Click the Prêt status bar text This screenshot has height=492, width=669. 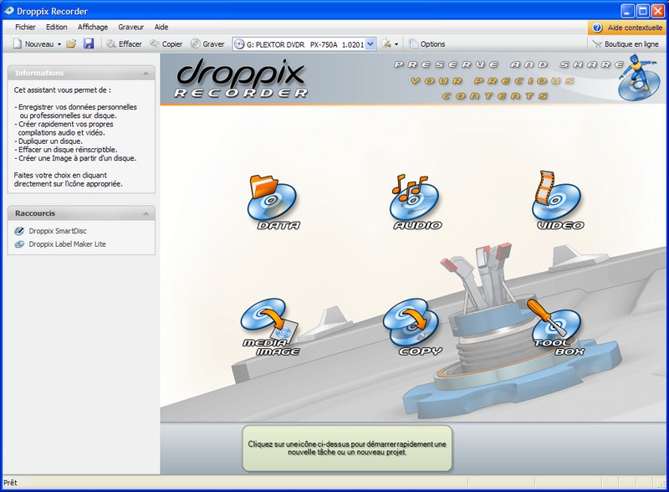click(10, 483)
